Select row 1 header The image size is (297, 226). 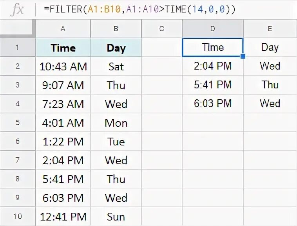pos(17,48)
